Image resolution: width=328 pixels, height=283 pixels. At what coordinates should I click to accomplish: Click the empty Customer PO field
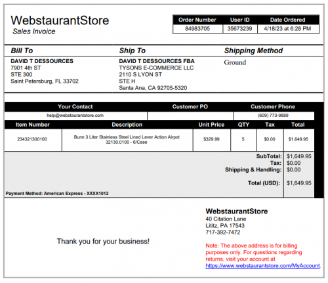click(x=190, y=116)
